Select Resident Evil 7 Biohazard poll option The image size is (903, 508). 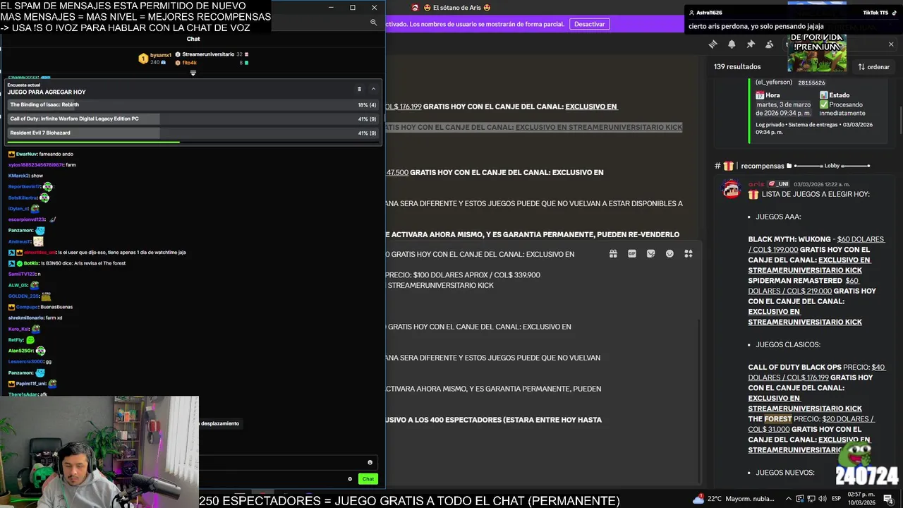point(193,133)
